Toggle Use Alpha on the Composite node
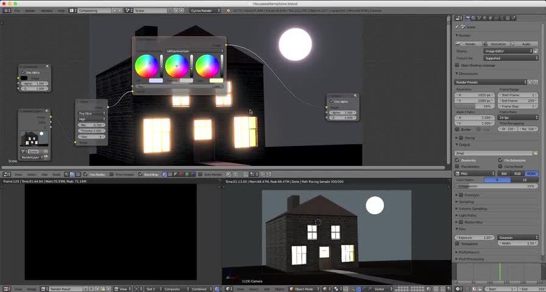The image size is (546, 292). point(23,72)
